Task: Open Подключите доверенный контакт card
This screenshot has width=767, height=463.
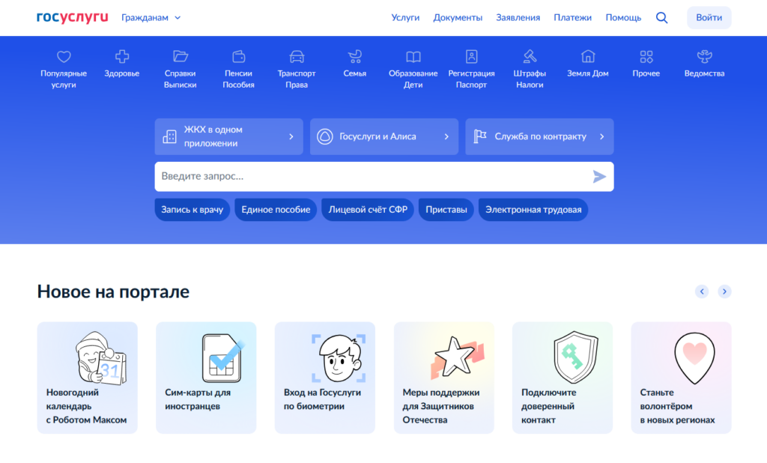Action: pos(563,378)
